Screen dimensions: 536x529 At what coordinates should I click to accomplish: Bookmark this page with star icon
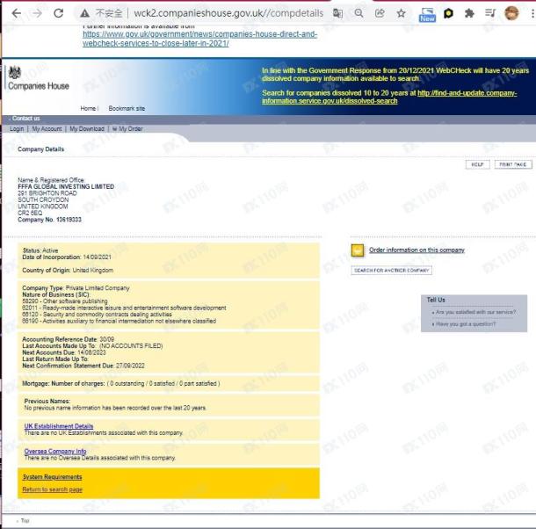(401, 13)
